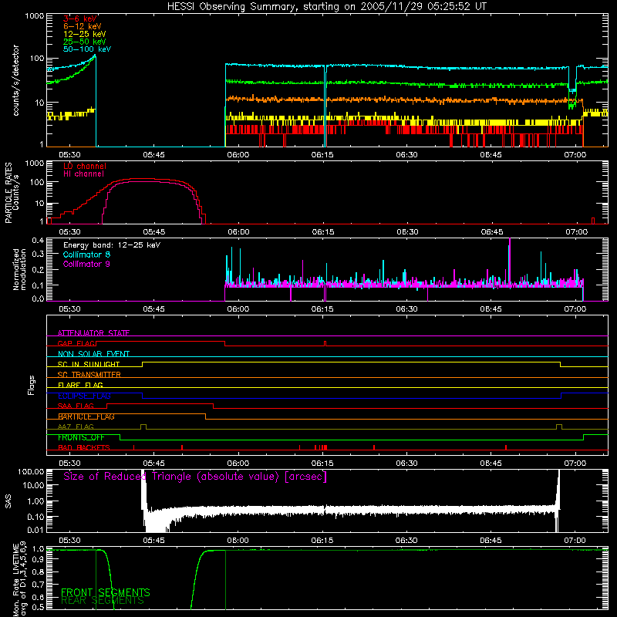Select the 50-100 keV legend label
The image size is (617, 617).
pos(87,49)
